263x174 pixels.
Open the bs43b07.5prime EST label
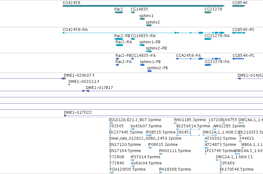pyautogui.click(x=146, y=126)
